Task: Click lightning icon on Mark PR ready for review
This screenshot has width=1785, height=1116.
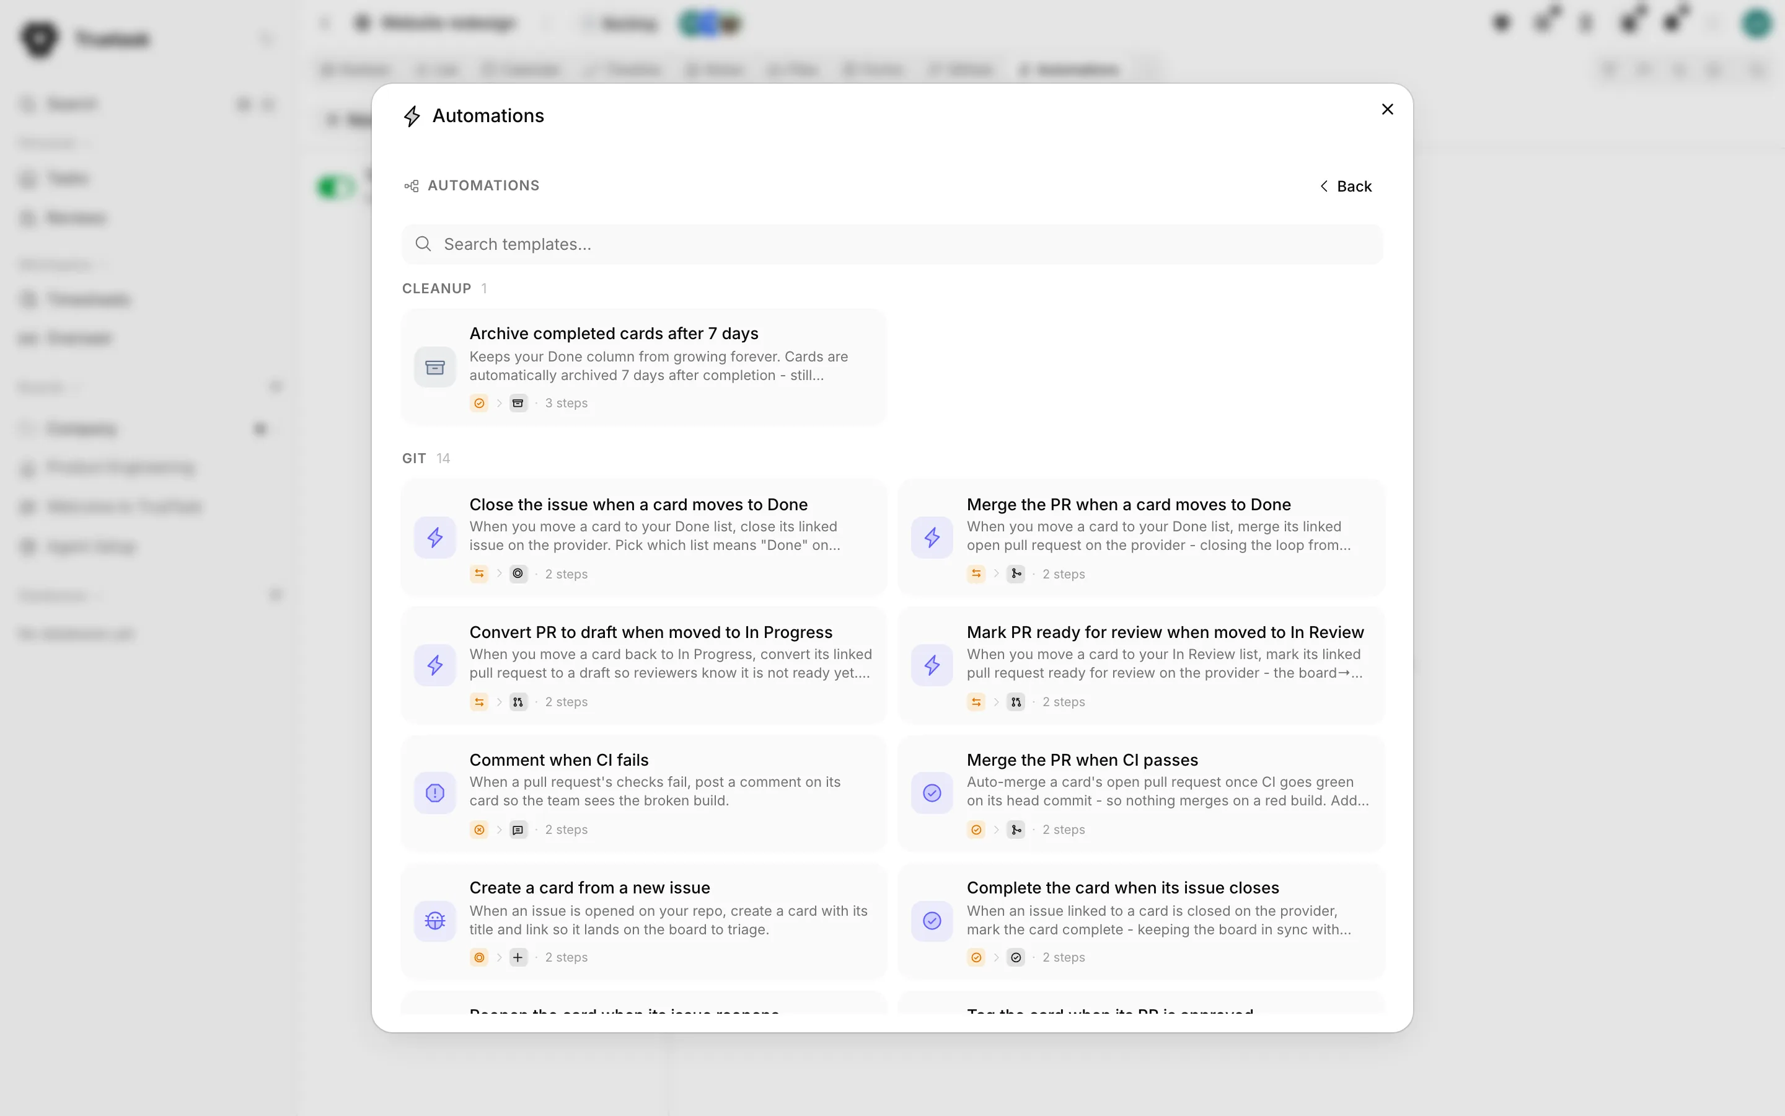Action: coord(932,665)
